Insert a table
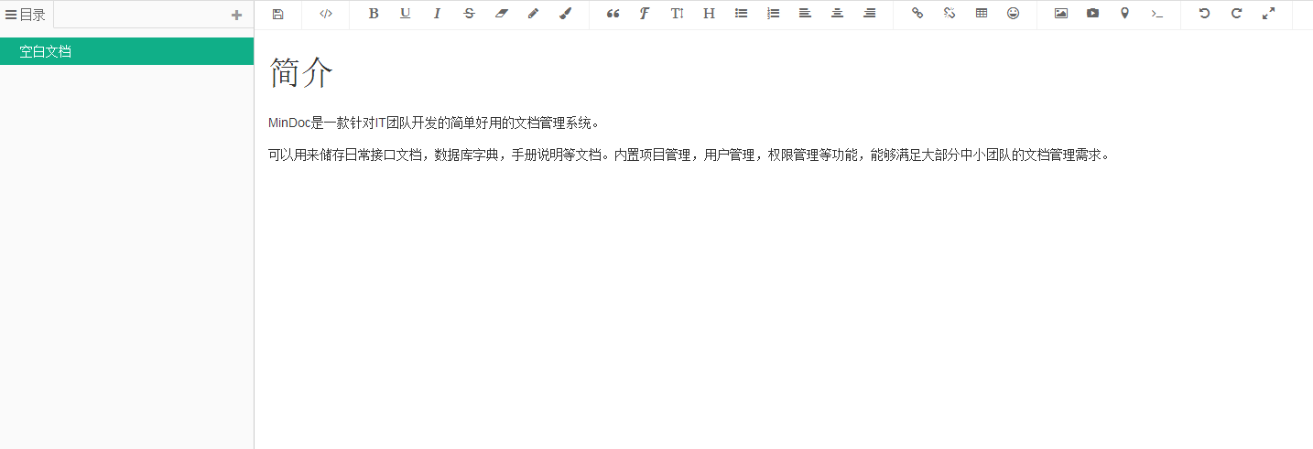This screenshot has height=449, width=1313. tap(982, 14)
